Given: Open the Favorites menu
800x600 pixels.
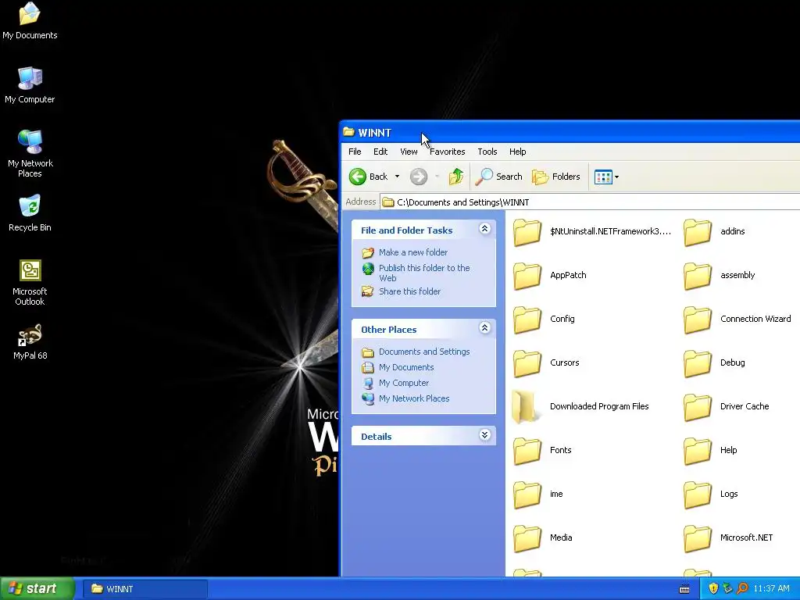Looking at the screenshot, I should pyautogui.click(x=448, y=152).
